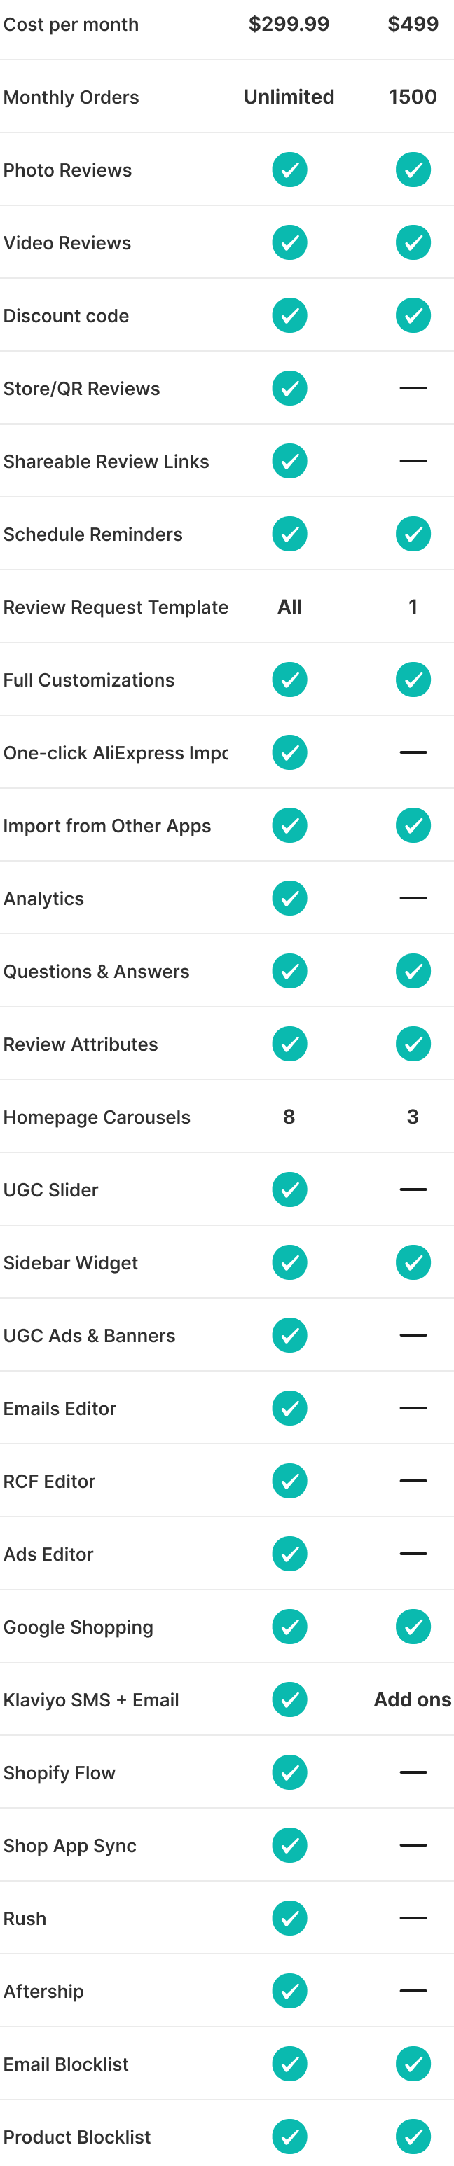Image resolution: width=454 pixels, height=2166 pixels.
Task: Click the "Homepage Carousels" feature label
Action: coord(97,1117)
